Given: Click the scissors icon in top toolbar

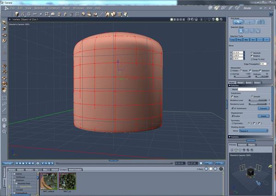Looking at the screenshot, I should coord(35,14).
